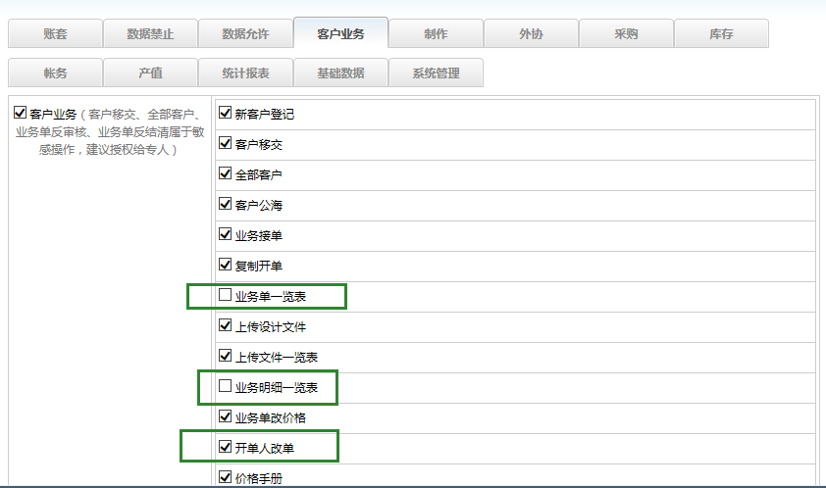Uncheck the 业务单改价格 checkbox
Image resolution: width=826 pixels, height=488 pixels.
[x=226, y=416]
